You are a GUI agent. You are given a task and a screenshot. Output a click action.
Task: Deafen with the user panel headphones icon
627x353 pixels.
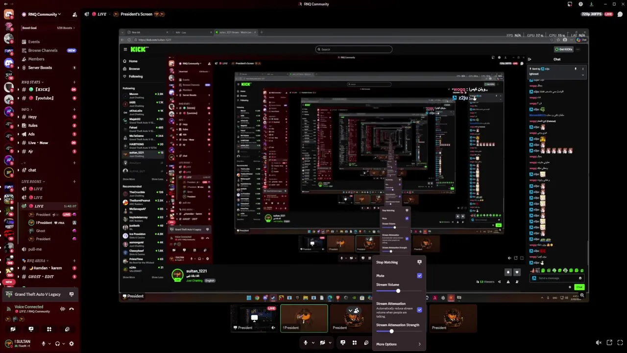point(58,344)
